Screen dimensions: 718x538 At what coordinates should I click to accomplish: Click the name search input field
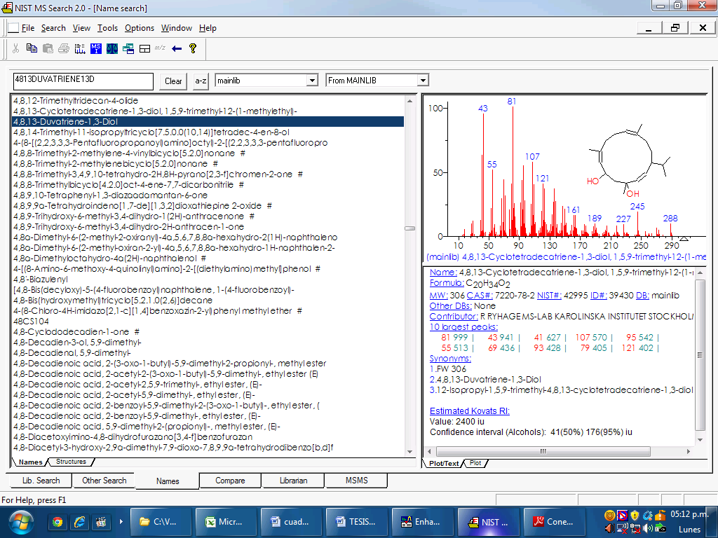pos(83,81)
